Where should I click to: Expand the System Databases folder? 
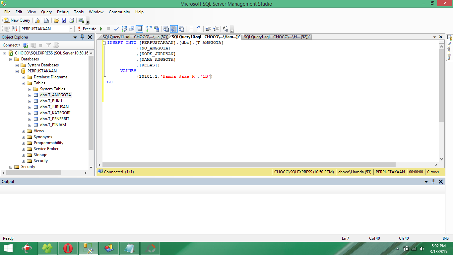click(x=17, y=65)
